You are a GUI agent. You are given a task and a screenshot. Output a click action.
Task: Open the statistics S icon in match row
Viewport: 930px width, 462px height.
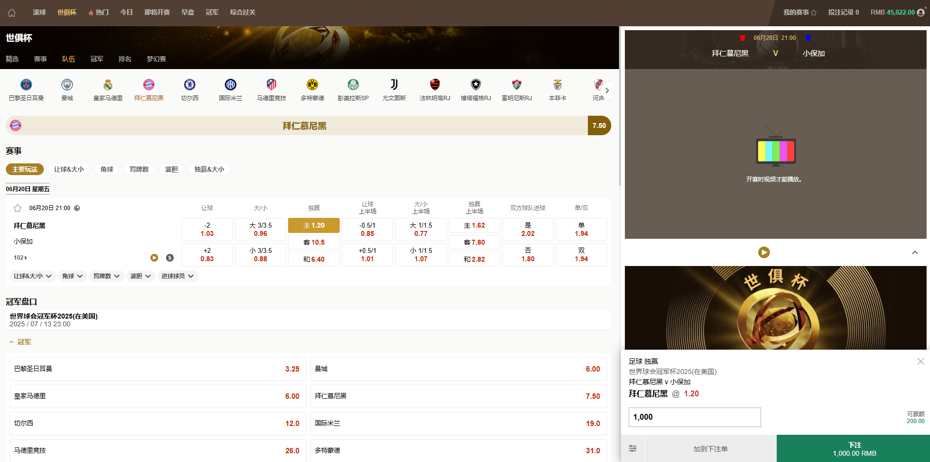pos(170,258)
